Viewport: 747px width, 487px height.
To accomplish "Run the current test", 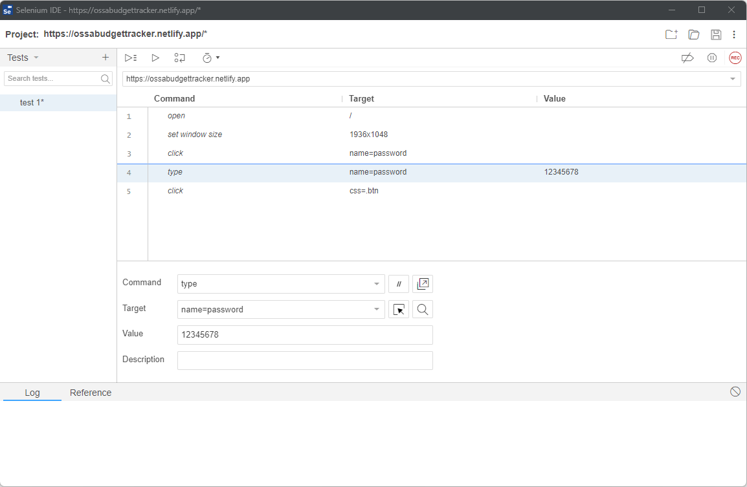I will (x=155, y=58).
